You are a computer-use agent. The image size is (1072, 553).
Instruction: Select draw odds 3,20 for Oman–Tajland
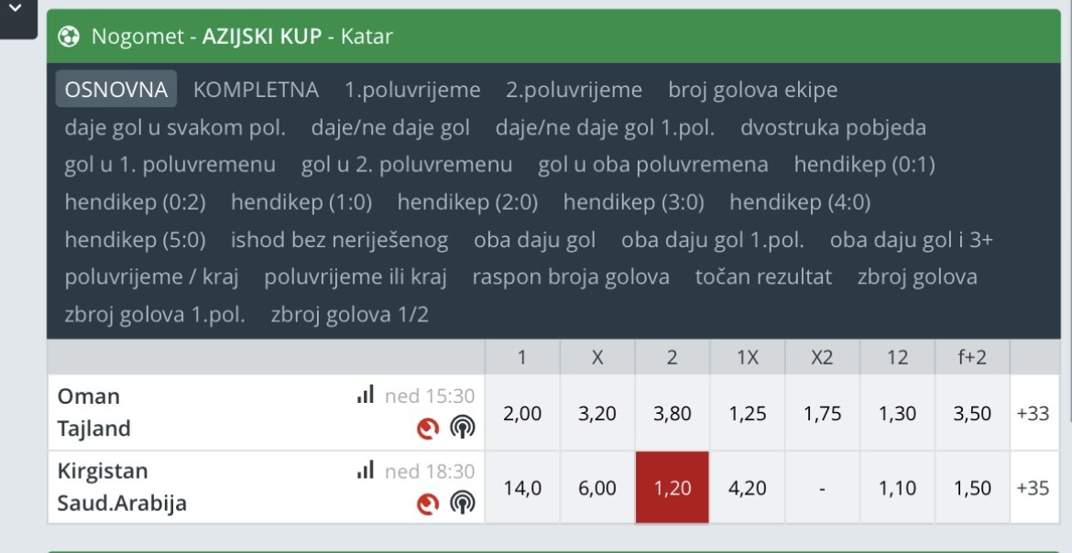(597, 413)
